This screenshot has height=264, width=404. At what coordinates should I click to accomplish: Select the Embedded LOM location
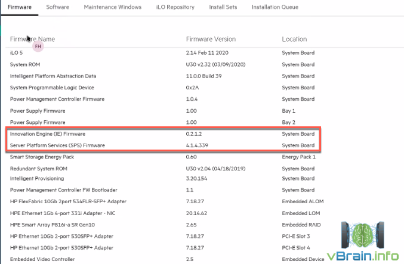[x=301, y=213]
